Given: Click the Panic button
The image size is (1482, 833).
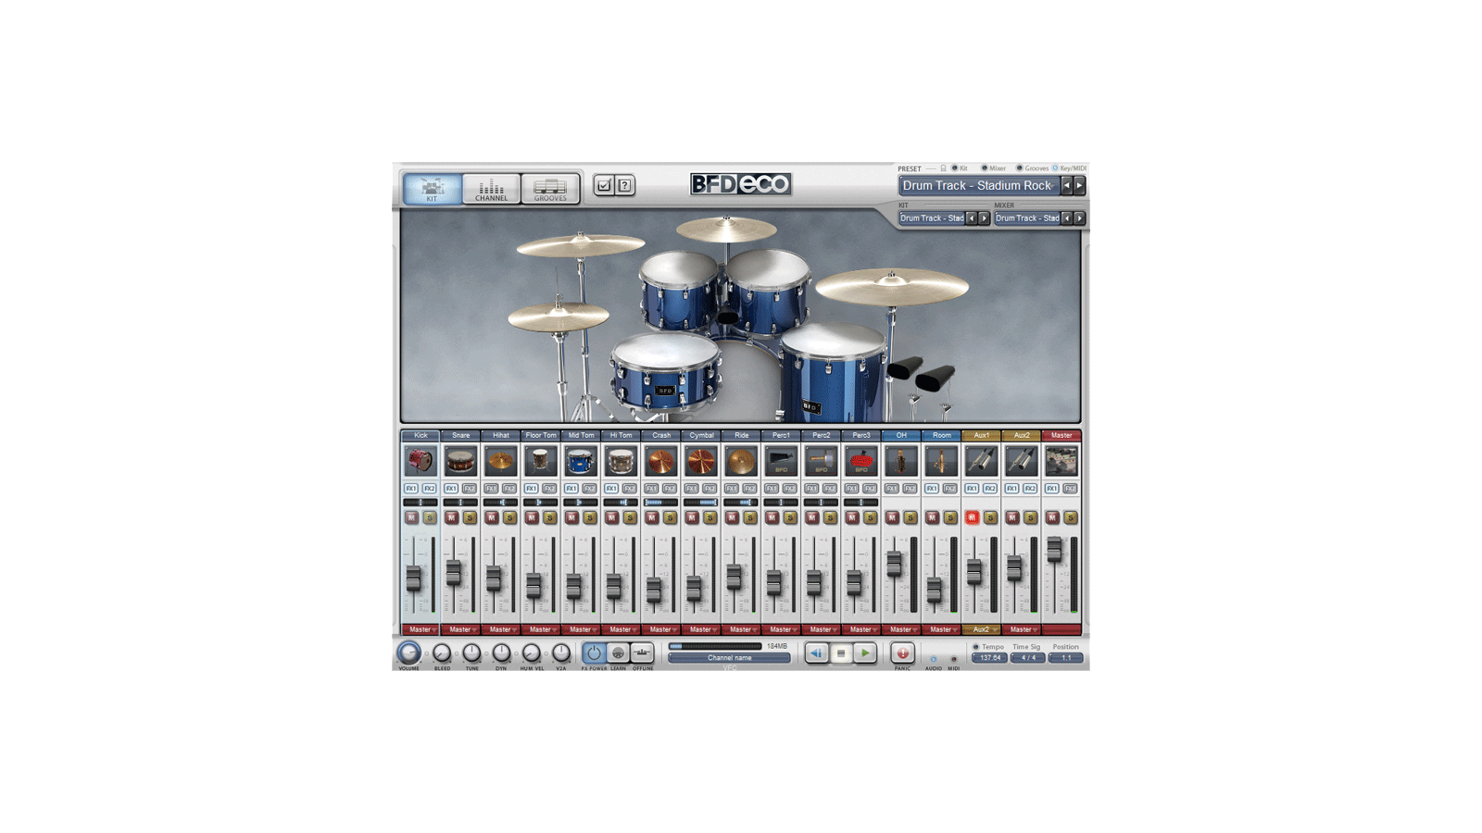Looking at the screenshot, I should (902, 653).
